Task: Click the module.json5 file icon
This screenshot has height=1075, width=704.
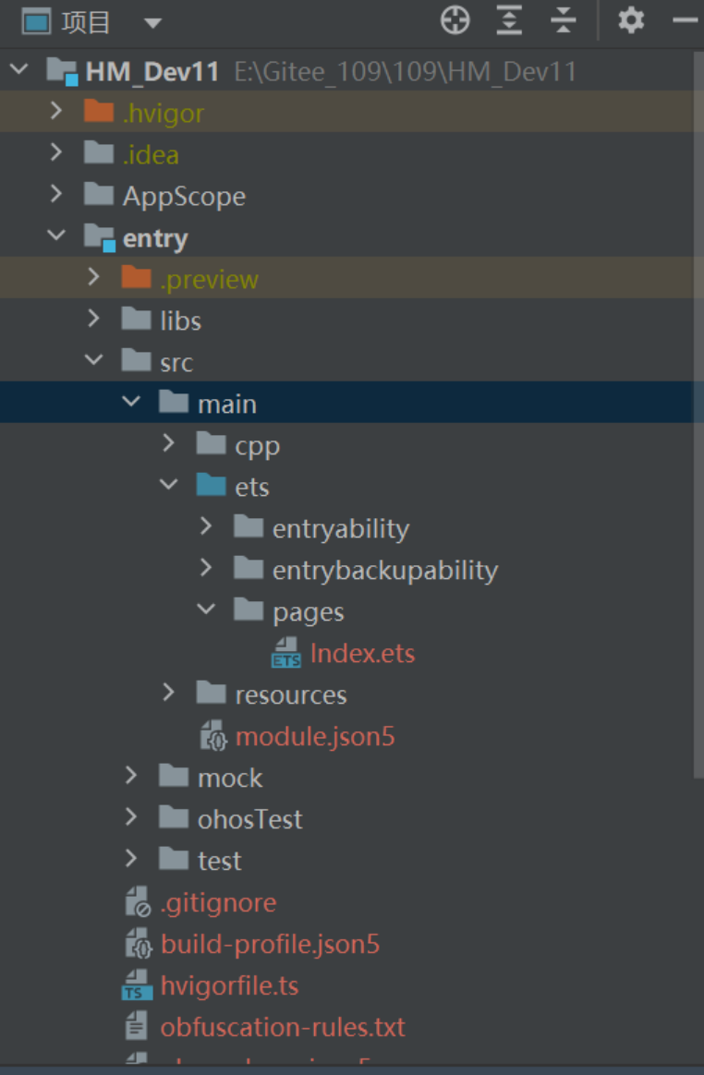Action: click(x=213, y=736)
